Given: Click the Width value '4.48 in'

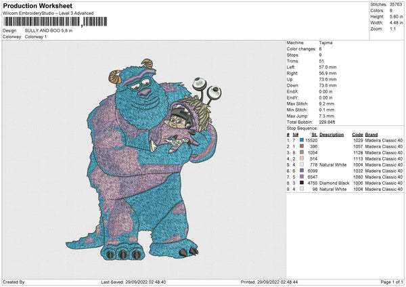Looking at the screenshot, I should coord(397,23).
